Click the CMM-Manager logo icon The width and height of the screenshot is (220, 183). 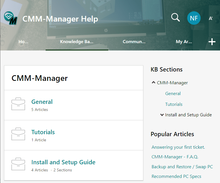(x=11, y=18)
